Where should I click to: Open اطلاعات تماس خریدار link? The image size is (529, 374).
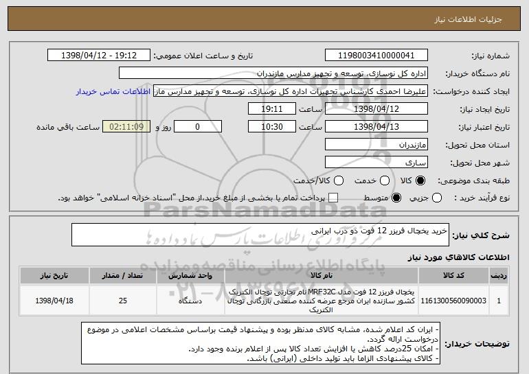pyautogui.click(x=113, y=91)
